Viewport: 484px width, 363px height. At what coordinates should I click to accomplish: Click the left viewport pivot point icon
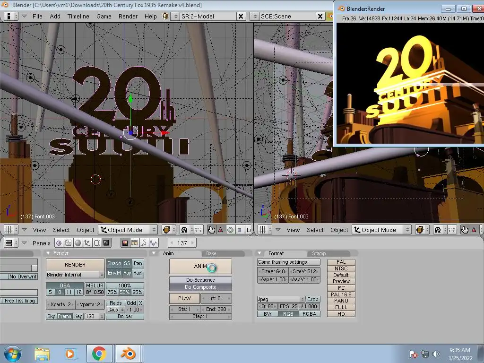(186, 230)
